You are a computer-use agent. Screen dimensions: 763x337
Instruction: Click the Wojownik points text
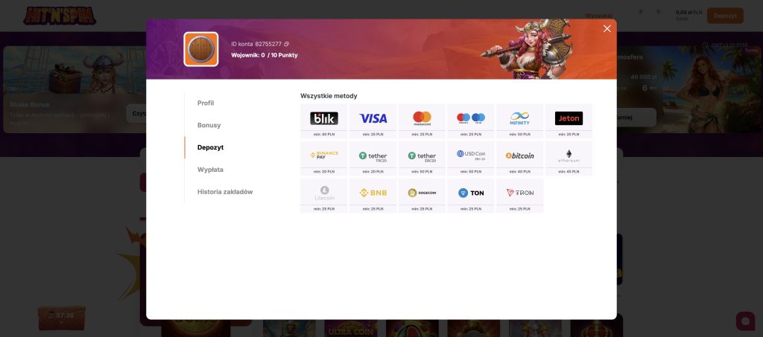coord(265,55)
